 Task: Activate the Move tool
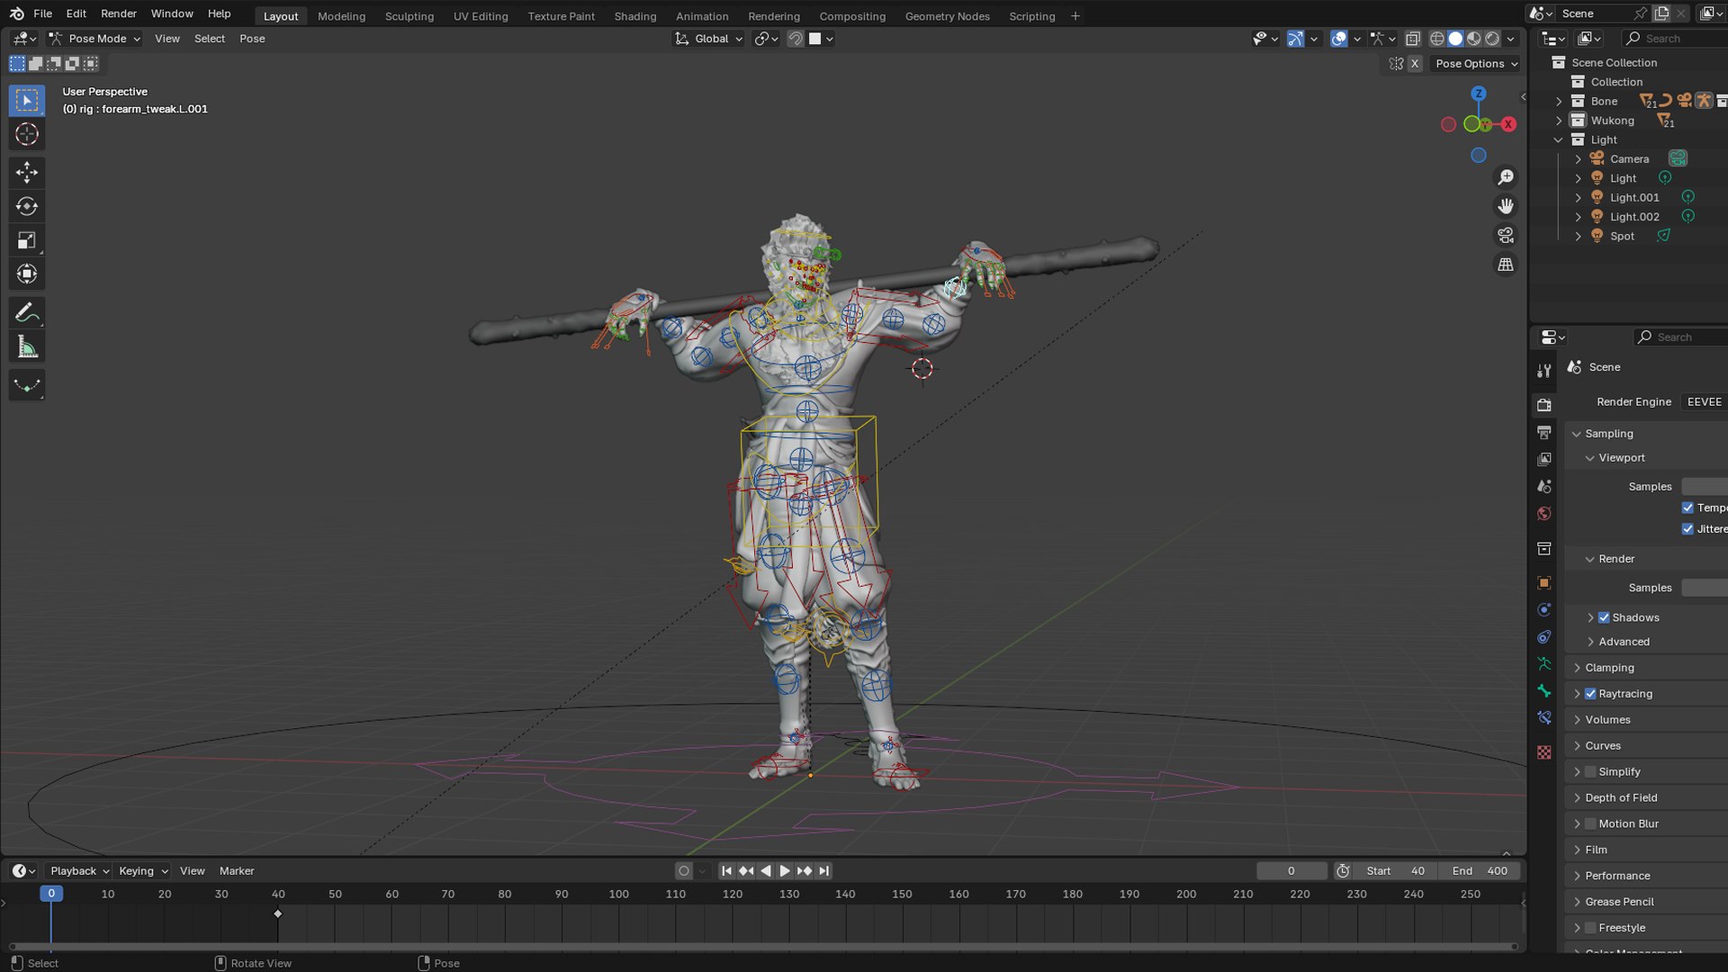pyautogui.click(x=27, y=172)
